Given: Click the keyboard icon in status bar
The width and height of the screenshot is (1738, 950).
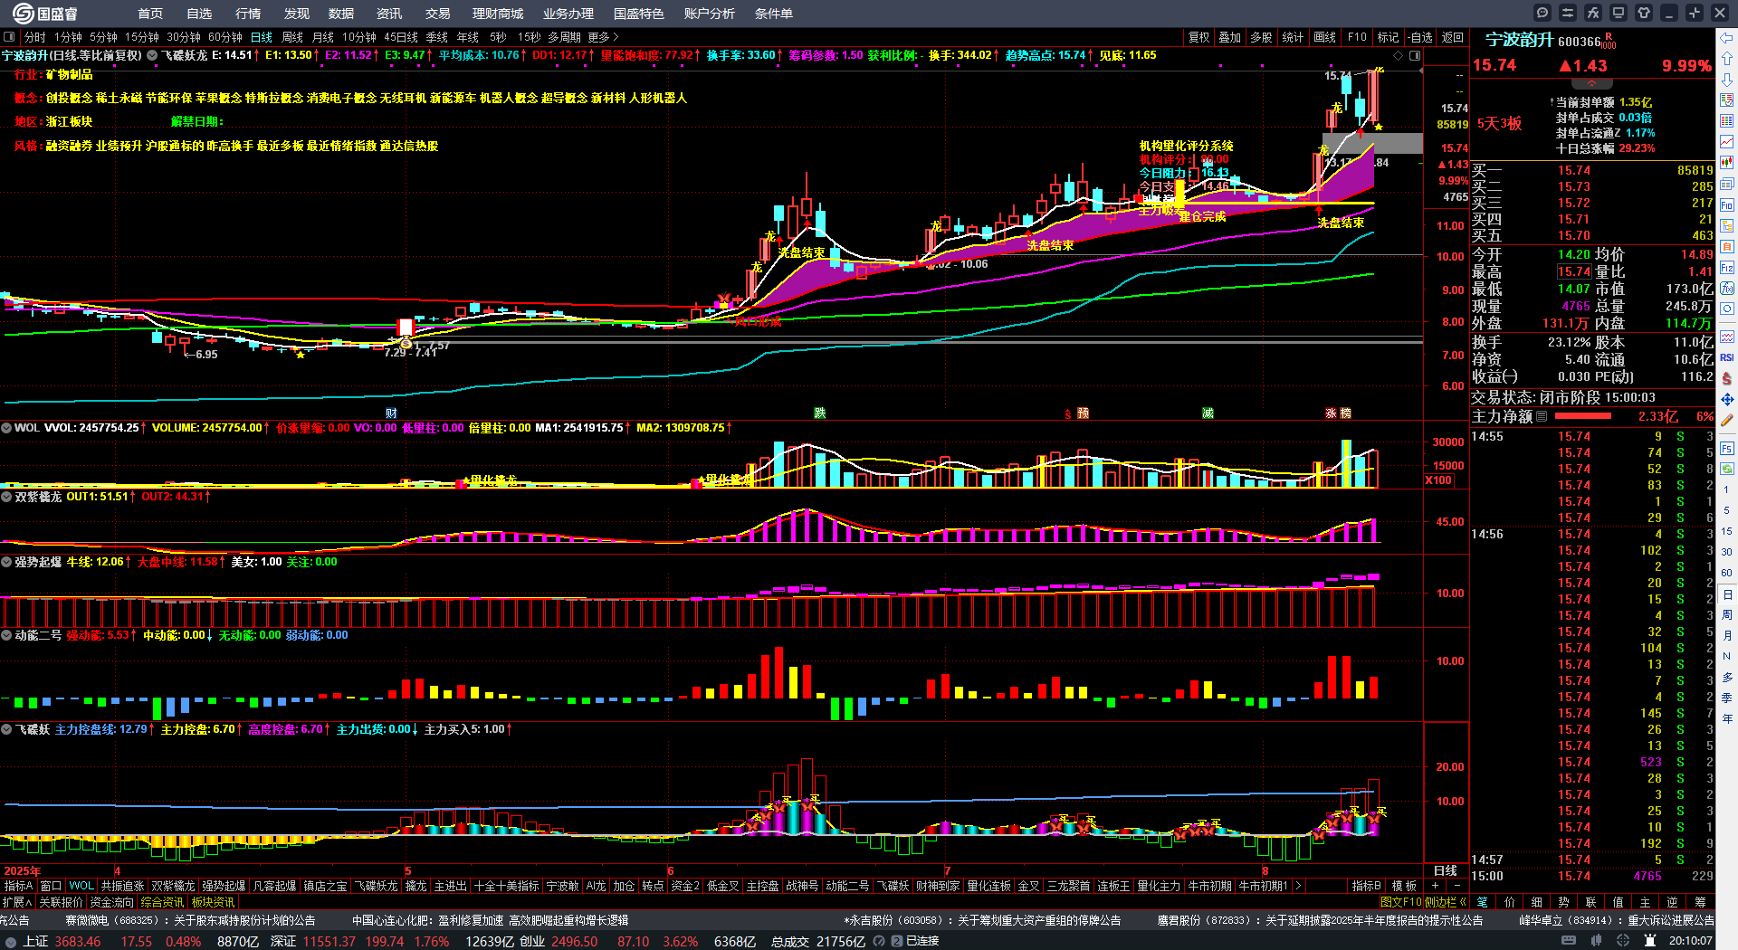Looking at the screenshot, I should pos(1570,941).
